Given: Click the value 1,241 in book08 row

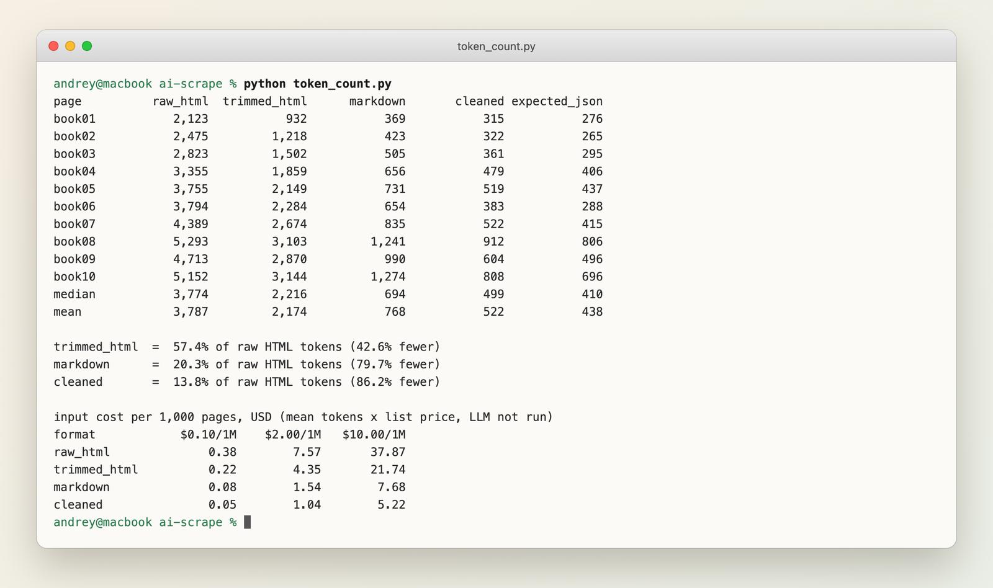Looking at the screenshot, I should pos(388,241).
